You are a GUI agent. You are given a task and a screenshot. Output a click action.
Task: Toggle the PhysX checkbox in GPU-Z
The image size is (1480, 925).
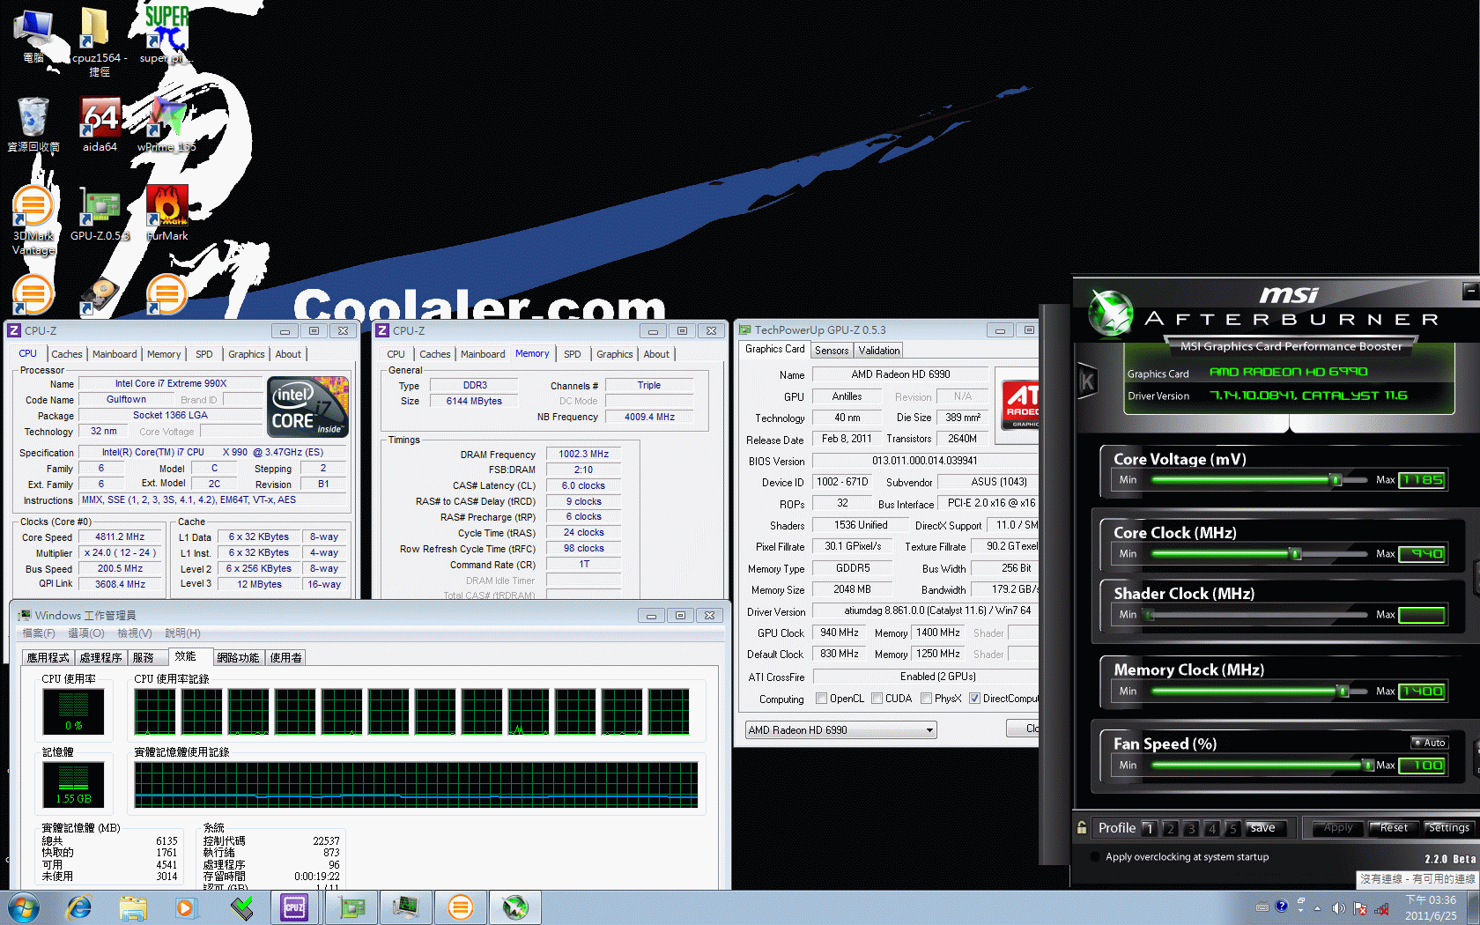coord(926,699)
